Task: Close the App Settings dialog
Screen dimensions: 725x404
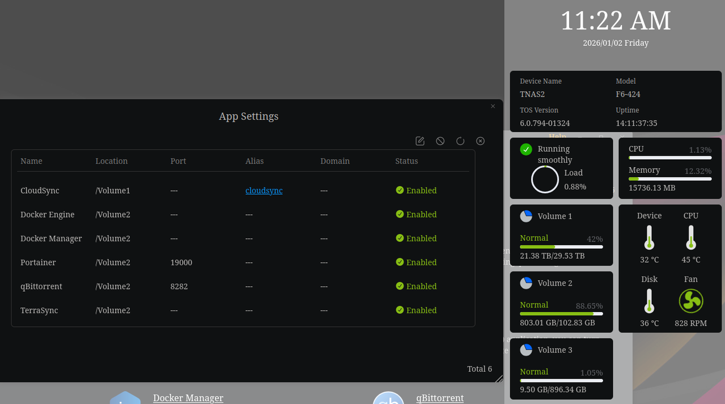Action: pyautogui.click(x=493, y=106)
